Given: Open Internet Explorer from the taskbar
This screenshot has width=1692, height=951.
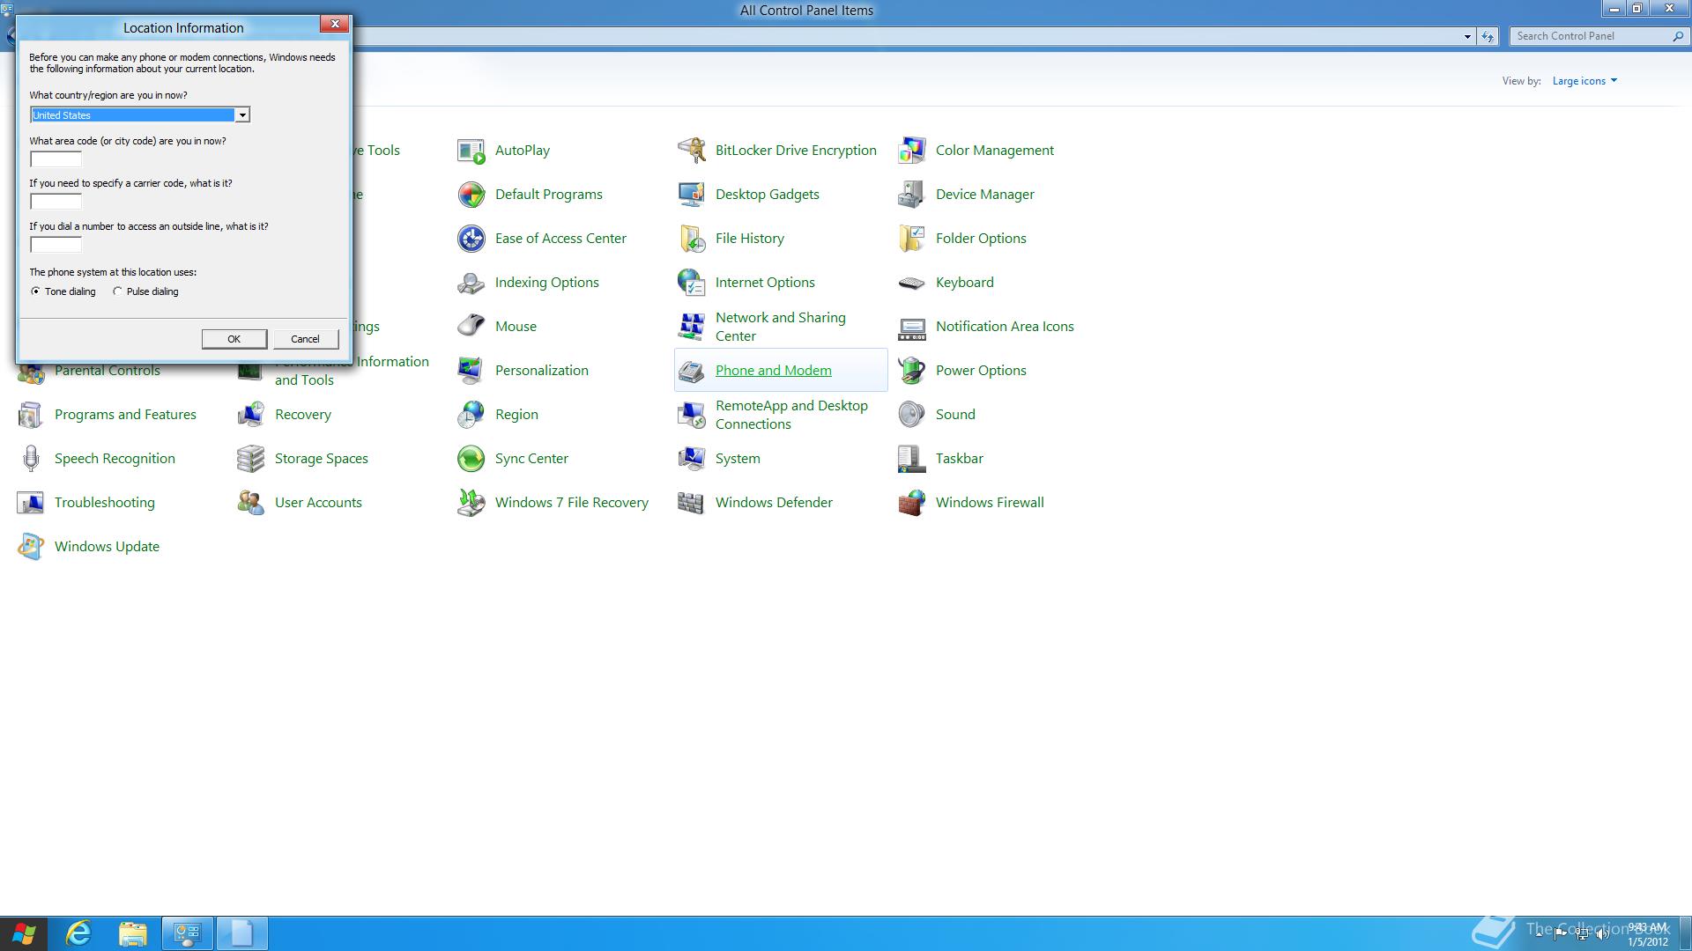Looking at the screenshot, I should tap(78, 933).
